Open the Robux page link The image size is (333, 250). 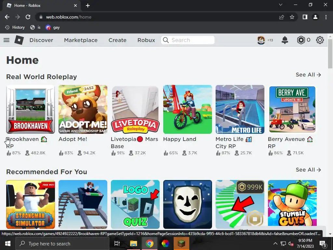pyautogui.click(x=146, y=40)
